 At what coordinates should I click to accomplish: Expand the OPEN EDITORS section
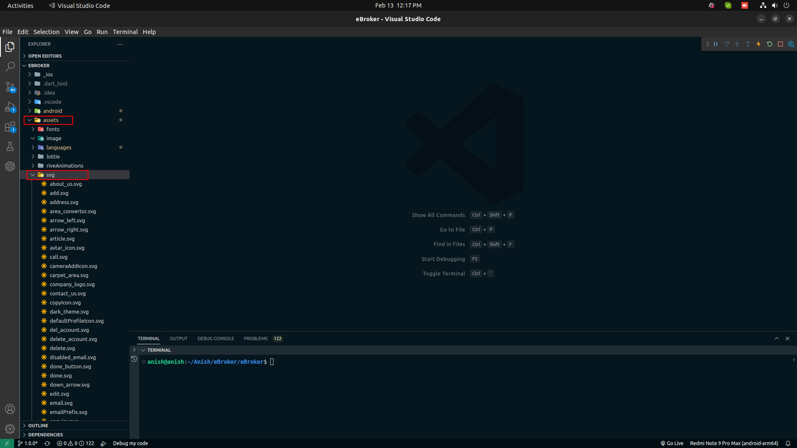tap(75, 56)
